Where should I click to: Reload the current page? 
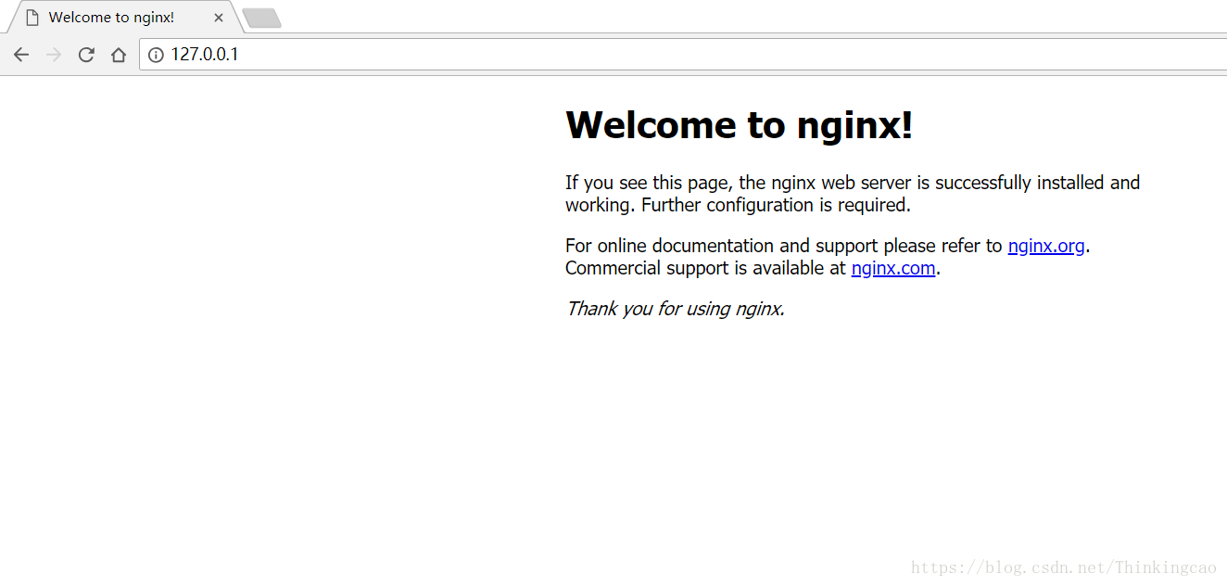[86, 55]
